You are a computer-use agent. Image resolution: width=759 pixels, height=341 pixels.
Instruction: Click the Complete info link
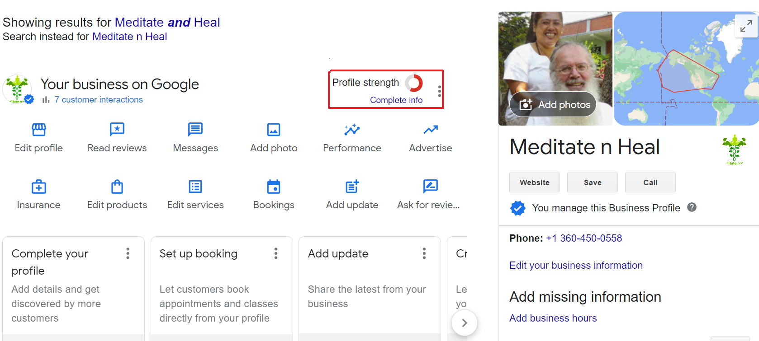(x=396, y=100)
